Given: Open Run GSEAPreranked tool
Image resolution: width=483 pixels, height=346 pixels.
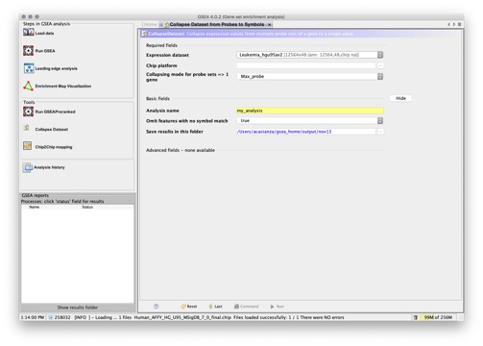Looking at the screenshot, I should click(x=49, y=111).
